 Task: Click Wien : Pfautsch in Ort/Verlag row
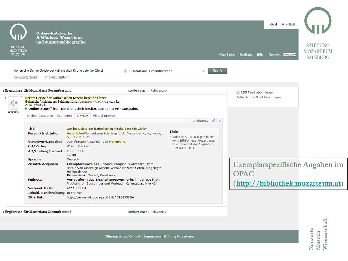pos(79,146)
